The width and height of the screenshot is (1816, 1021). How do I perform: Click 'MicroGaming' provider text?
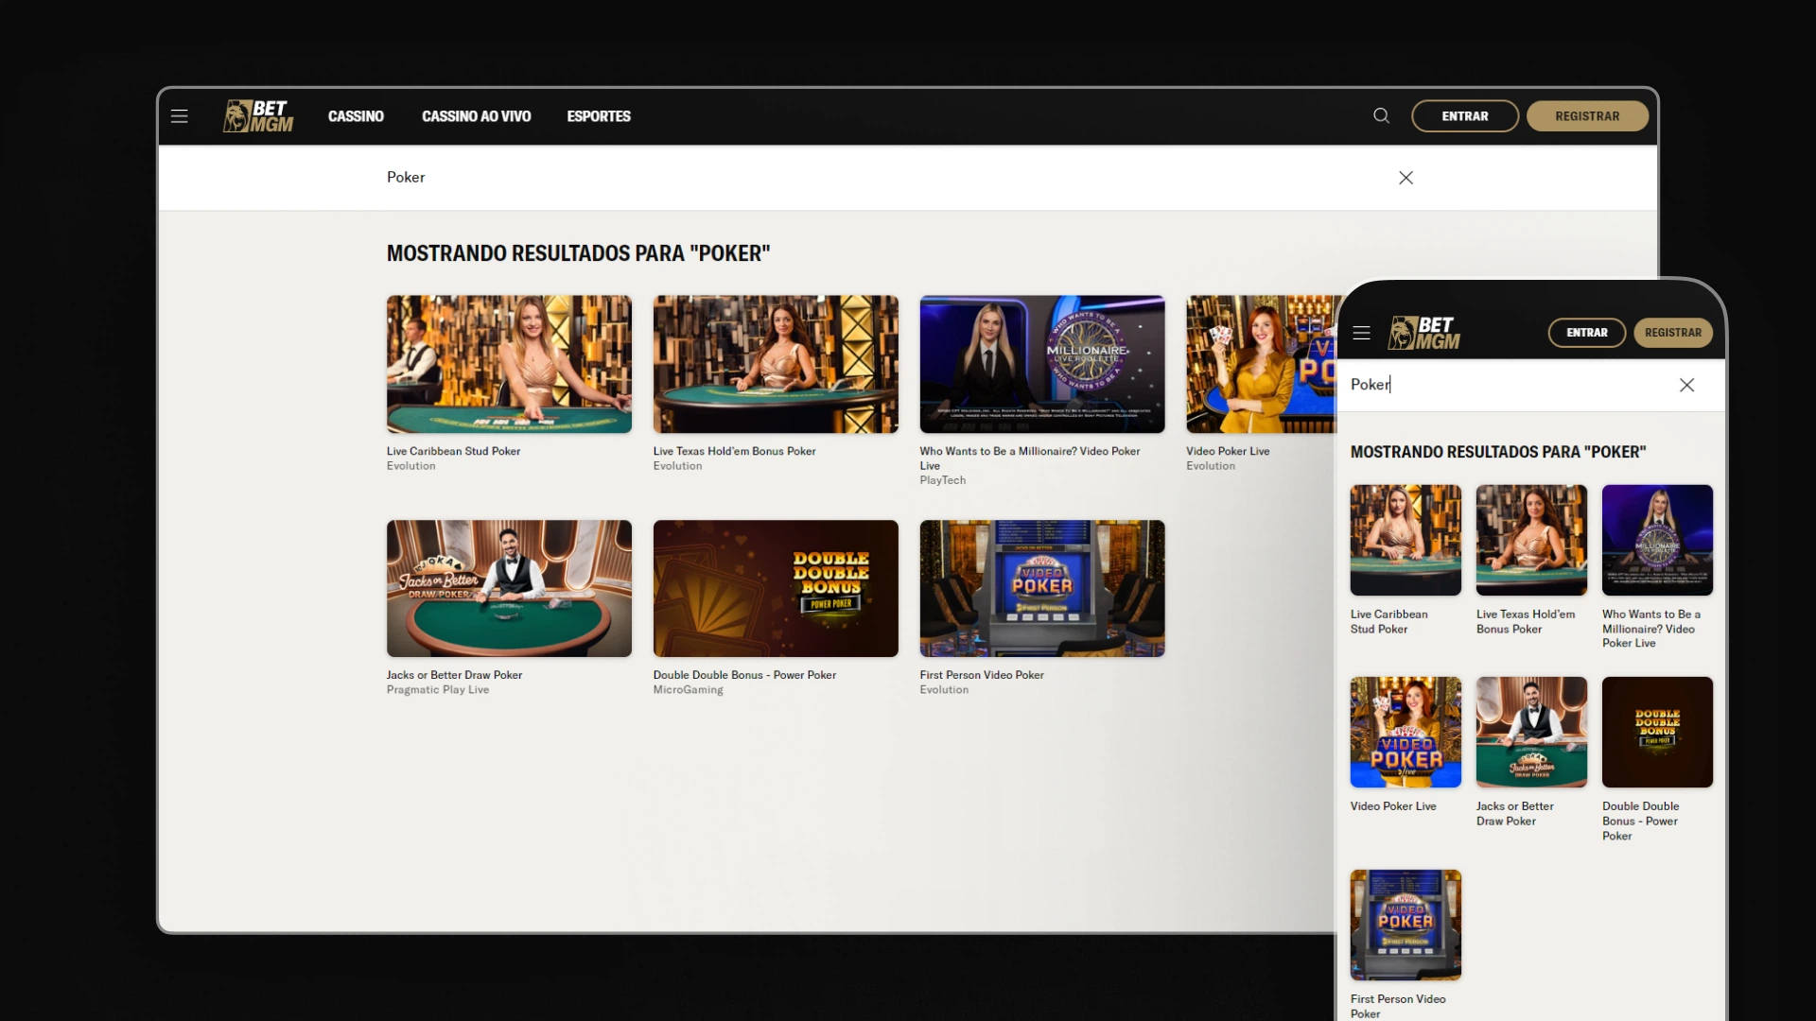pos(688,690)
